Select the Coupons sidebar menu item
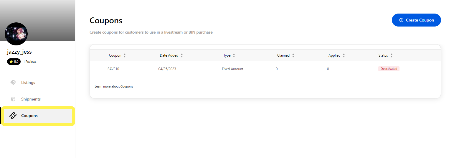The width and height of the screenshot is (454, 158). (x=29, y=116)
